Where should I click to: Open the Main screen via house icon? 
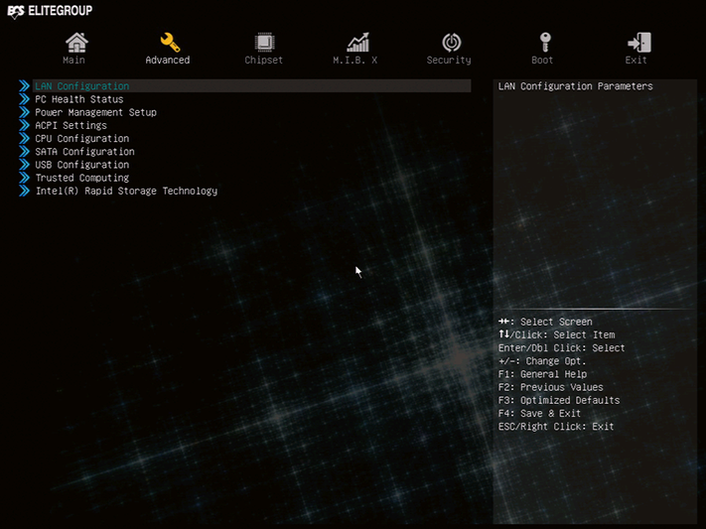pos(76,43)
